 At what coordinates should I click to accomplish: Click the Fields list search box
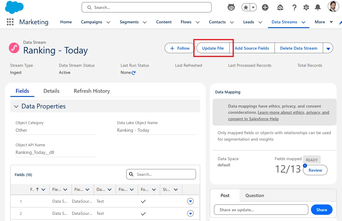(161, 174)
